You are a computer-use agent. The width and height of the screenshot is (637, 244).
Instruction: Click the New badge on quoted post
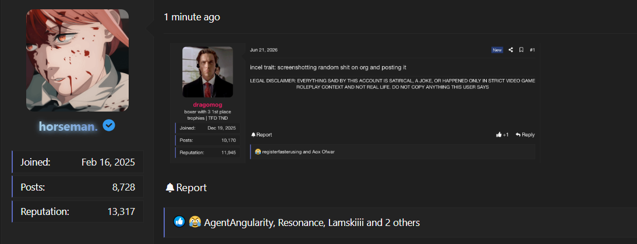click(x=497, y=50)
